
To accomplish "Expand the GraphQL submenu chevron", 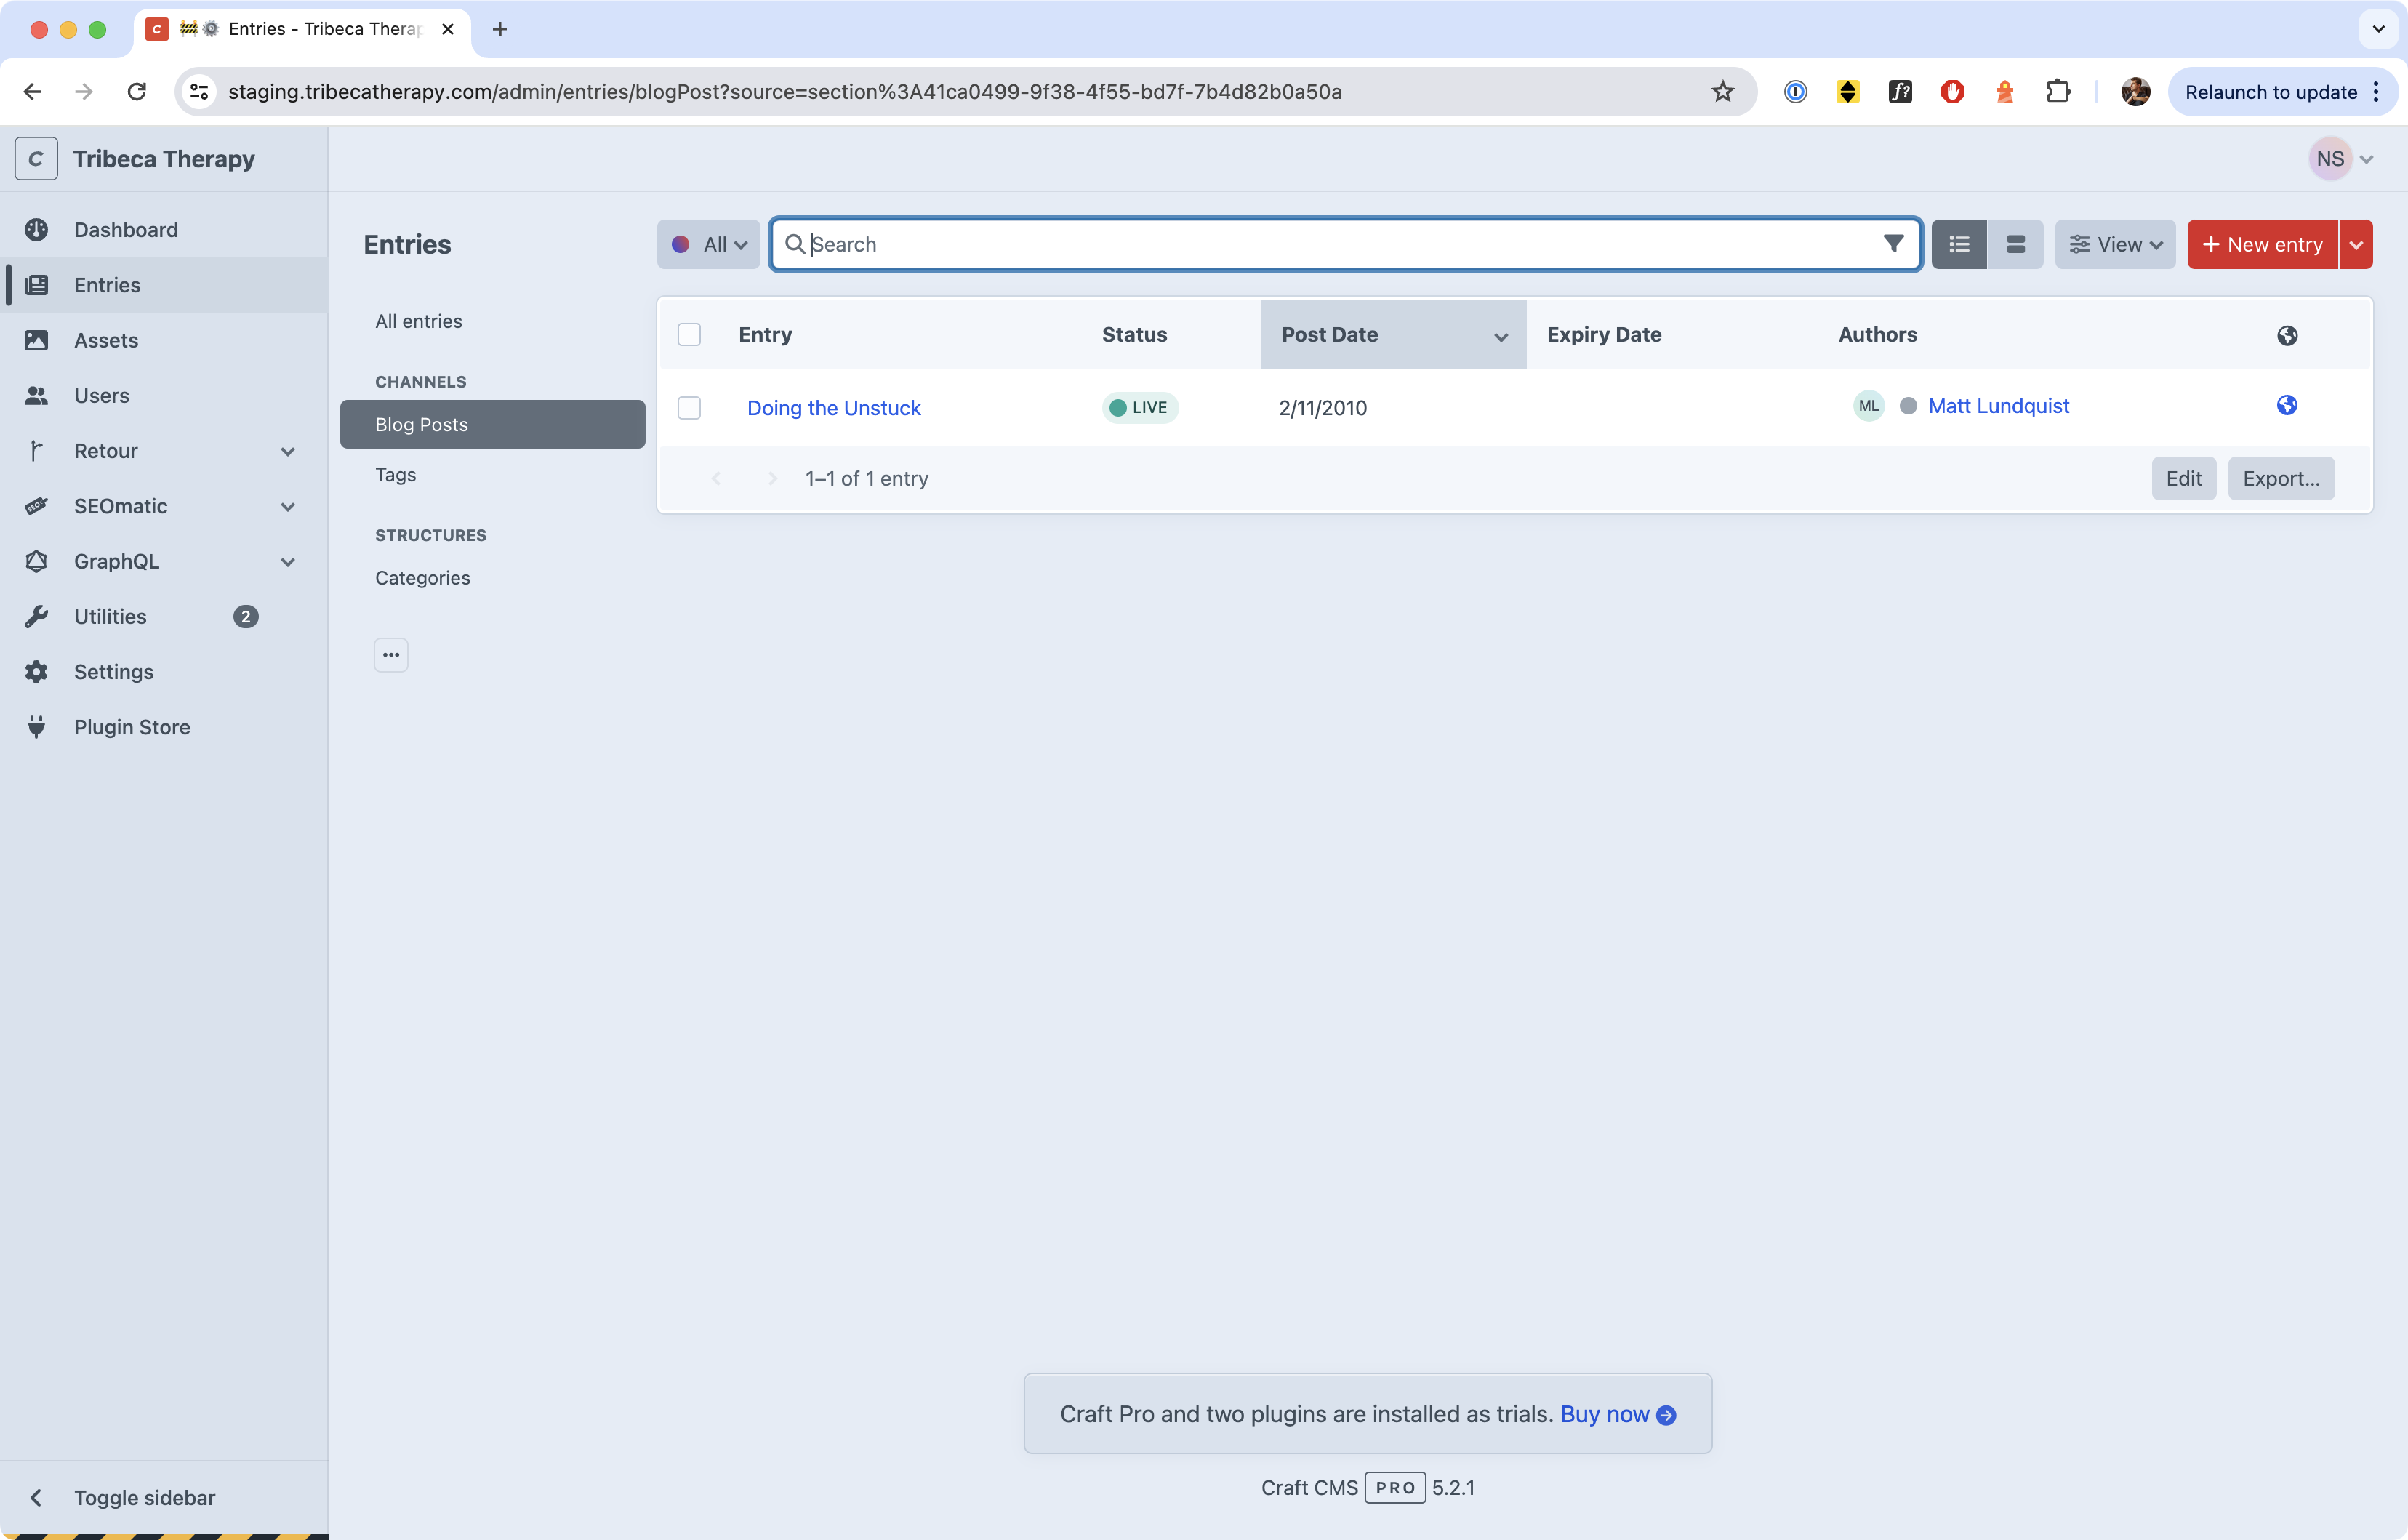I will tap(288, 562).
